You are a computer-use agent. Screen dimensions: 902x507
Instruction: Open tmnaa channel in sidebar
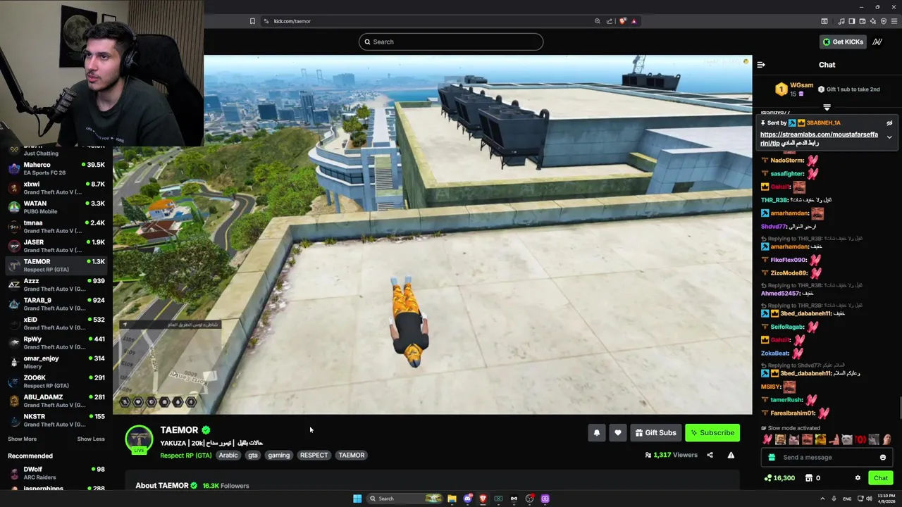point(56,226)
